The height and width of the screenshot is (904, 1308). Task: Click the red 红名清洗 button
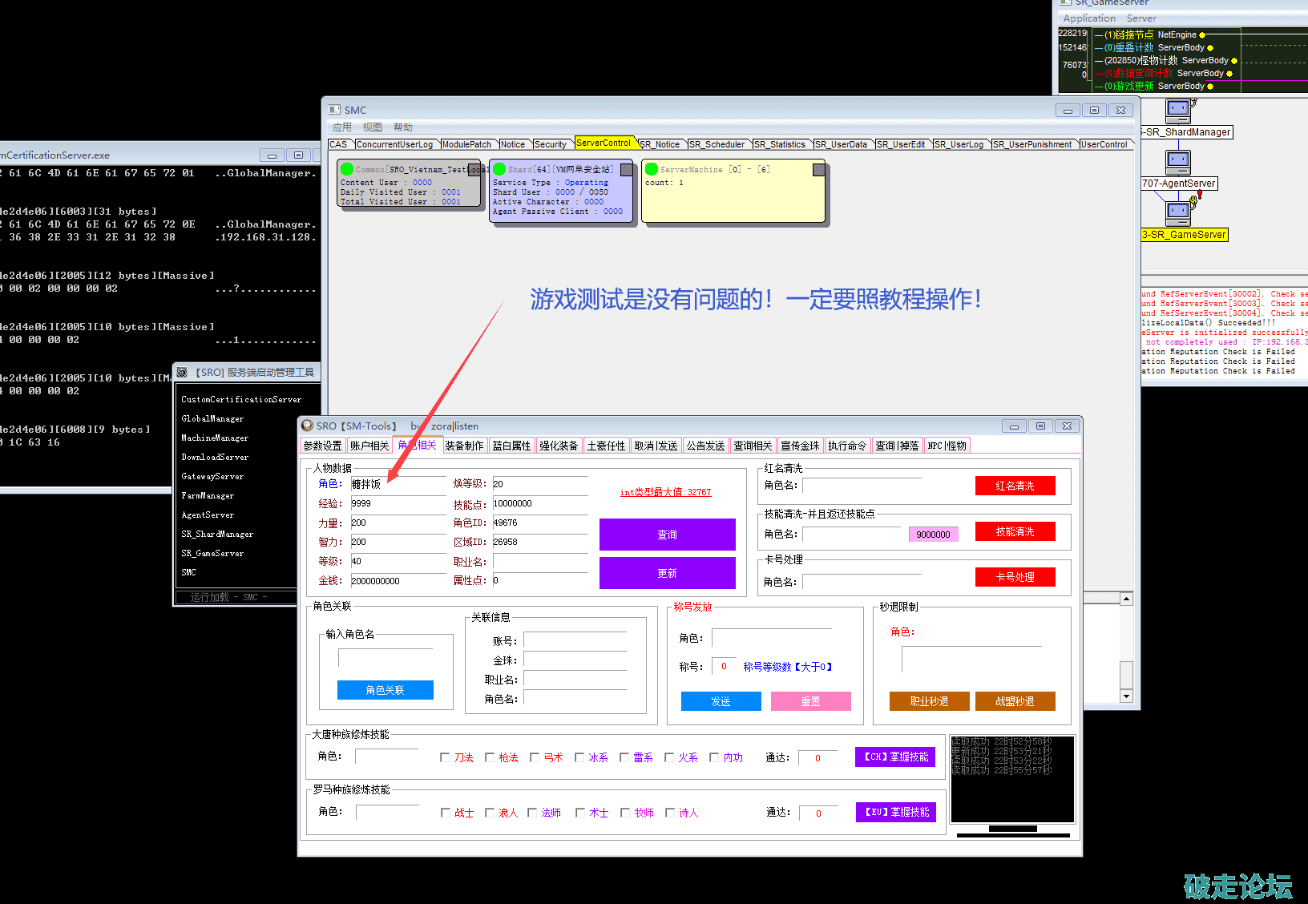(1015, 486)
